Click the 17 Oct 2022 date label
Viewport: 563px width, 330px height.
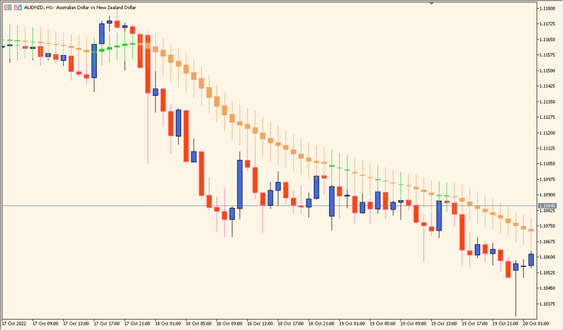click(x=15, y=323)
